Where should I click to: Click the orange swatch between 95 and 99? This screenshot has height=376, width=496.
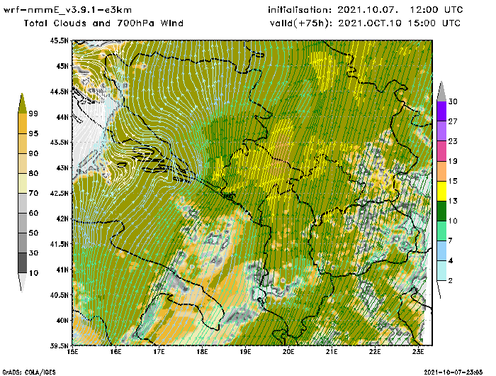click(23, 123)
